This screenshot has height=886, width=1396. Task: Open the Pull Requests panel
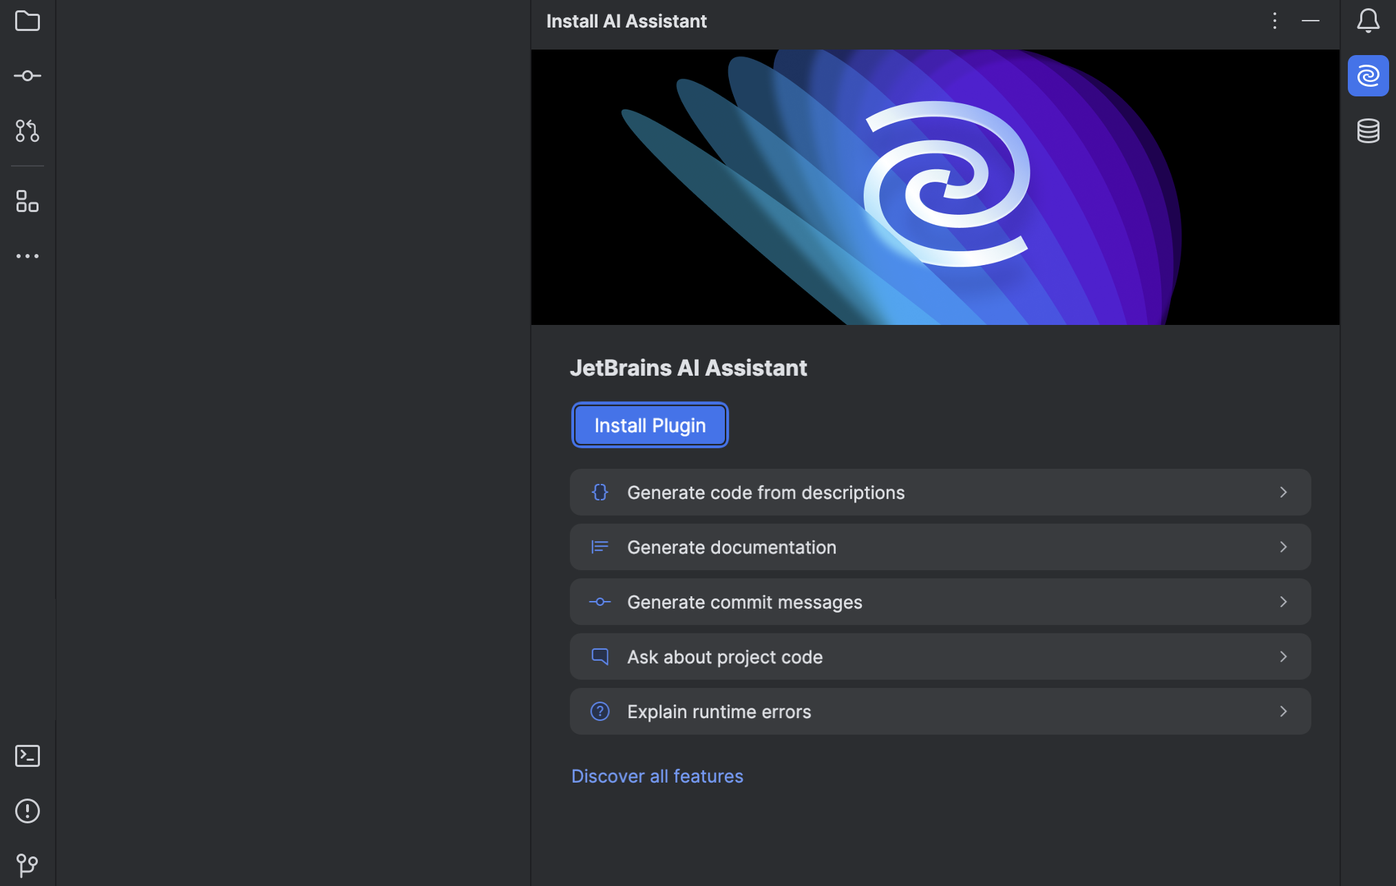[28, 131]
